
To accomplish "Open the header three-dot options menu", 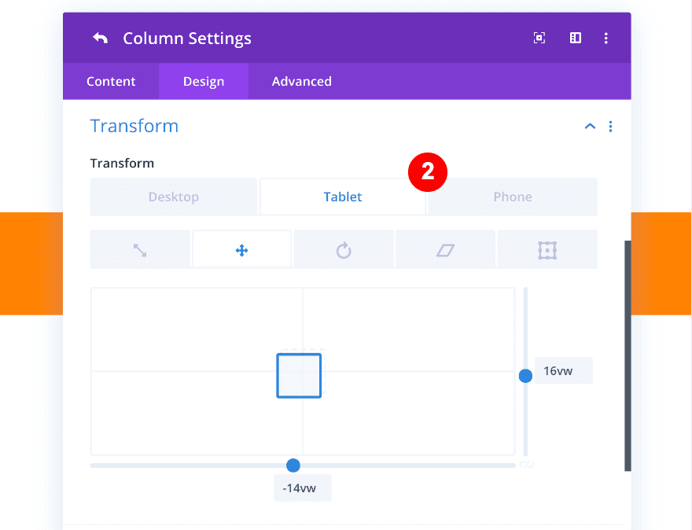I will click(606, 37).
